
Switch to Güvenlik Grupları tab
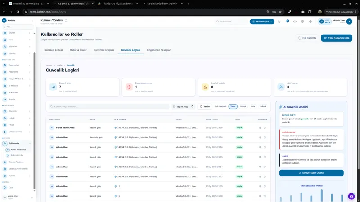click(104, 50)
